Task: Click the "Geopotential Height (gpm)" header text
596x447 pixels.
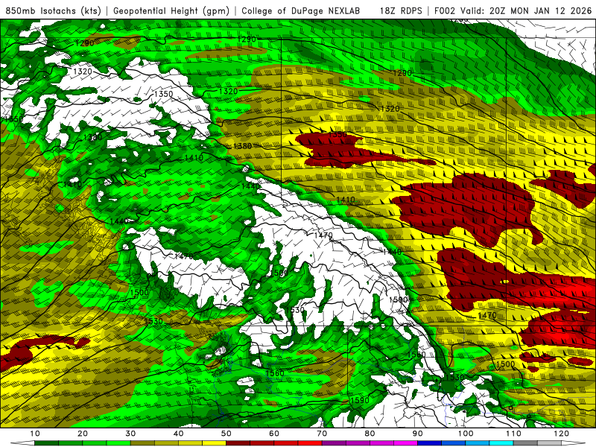Action: (x=171, y=11)
